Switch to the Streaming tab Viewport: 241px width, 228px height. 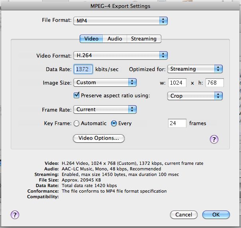[x=144, y=39]
